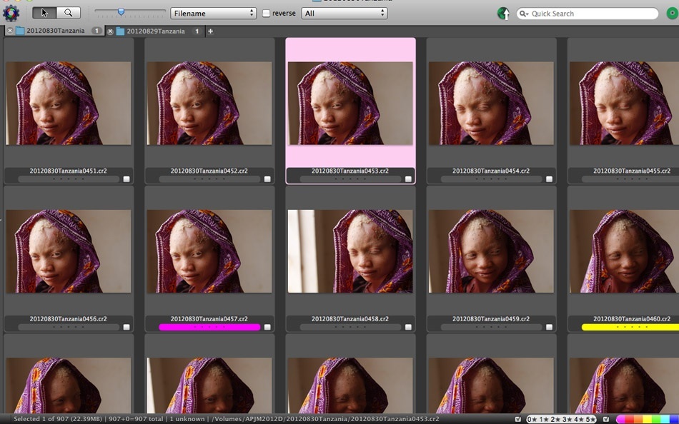Click the green globe upload icon
Screen dimensions: 679x424
503,14
